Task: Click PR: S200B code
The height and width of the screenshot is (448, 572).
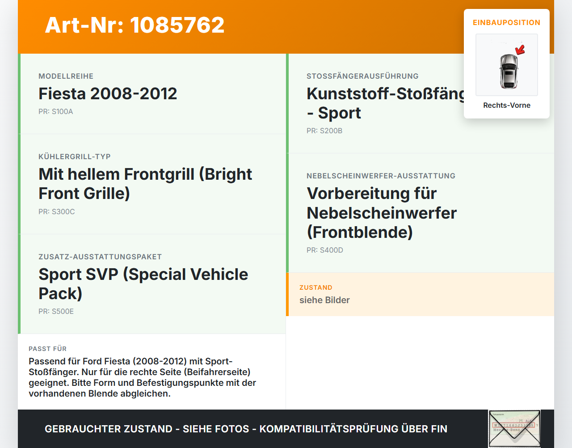Action: coord(324,131)
